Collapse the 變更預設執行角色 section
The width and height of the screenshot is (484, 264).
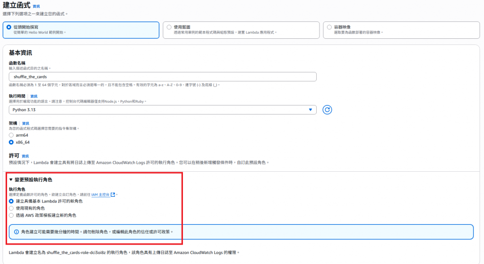point(31,180)
